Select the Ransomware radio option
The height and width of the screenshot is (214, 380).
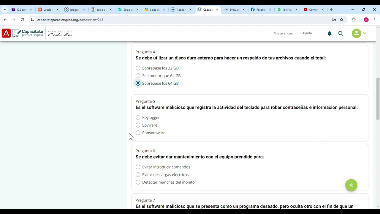138,133
